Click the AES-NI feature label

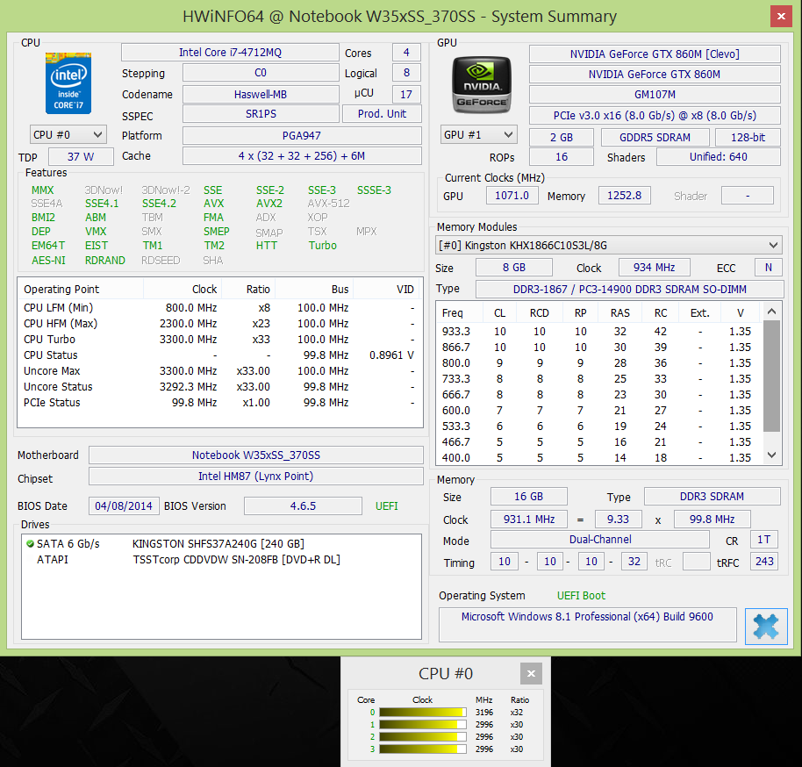click(x=48, y=261)
